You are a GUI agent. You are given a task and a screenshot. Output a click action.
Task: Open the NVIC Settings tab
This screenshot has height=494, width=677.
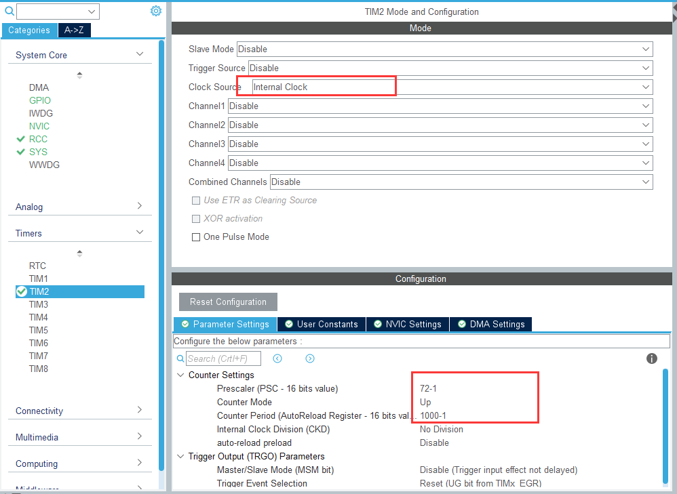pyautogui.click(x=408, y=324)
